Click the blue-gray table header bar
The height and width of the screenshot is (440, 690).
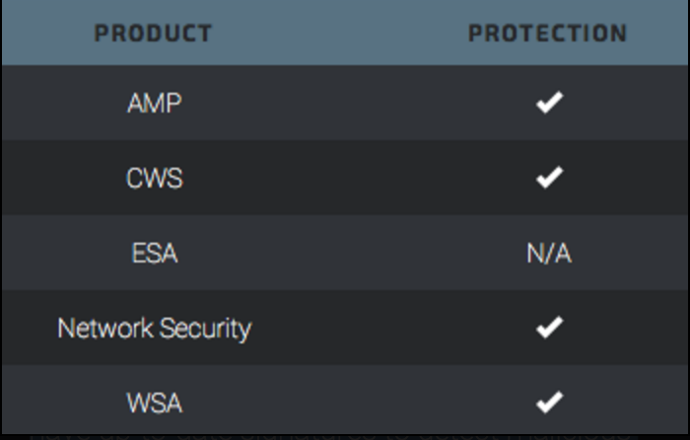point(345,34)
